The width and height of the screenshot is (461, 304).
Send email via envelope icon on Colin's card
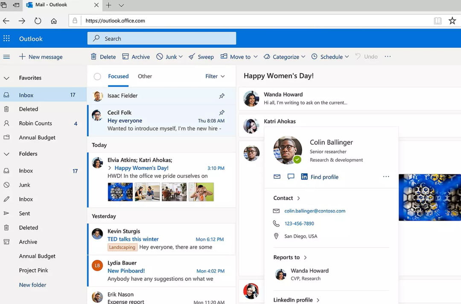(x=277, y=177)
